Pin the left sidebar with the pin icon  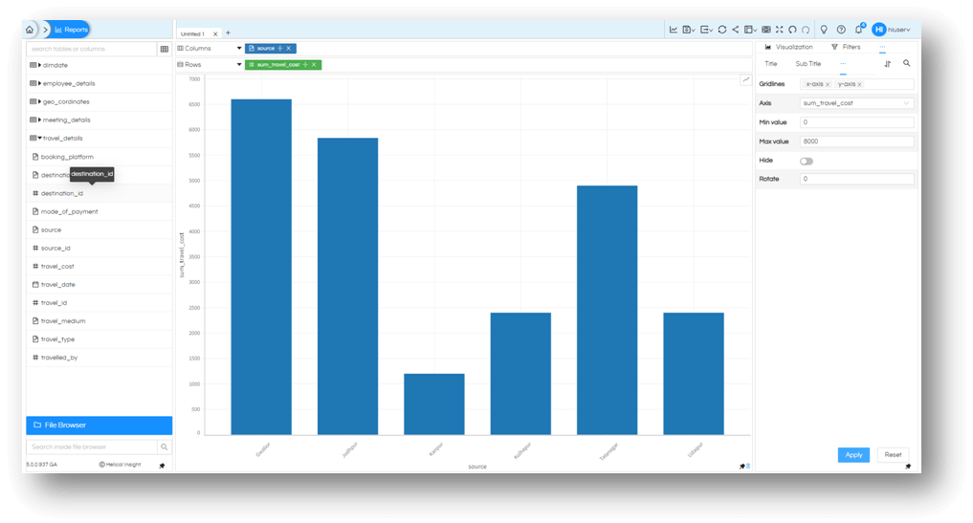[162, 466]
